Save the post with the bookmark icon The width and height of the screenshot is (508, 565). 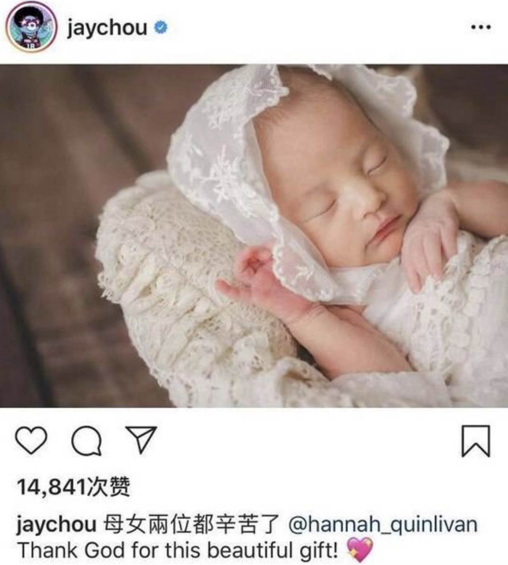point(476,441)
